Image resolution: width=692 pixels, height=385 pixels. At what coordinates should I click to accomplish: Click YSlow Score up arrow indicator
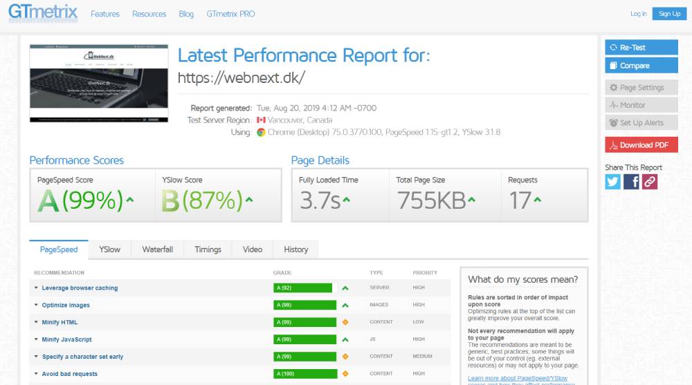(249, 200)
